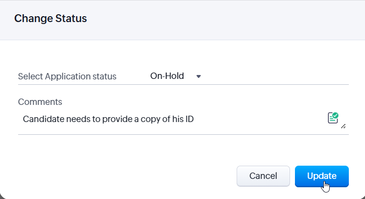Place cursor after the word ID in comment
Image resolution: width=365 pixels, height=199 pixels.
tap(195, 119)
